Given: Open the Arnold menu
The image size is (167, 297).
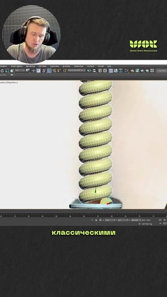Looking at the screenshot, I should click(101, 66).
